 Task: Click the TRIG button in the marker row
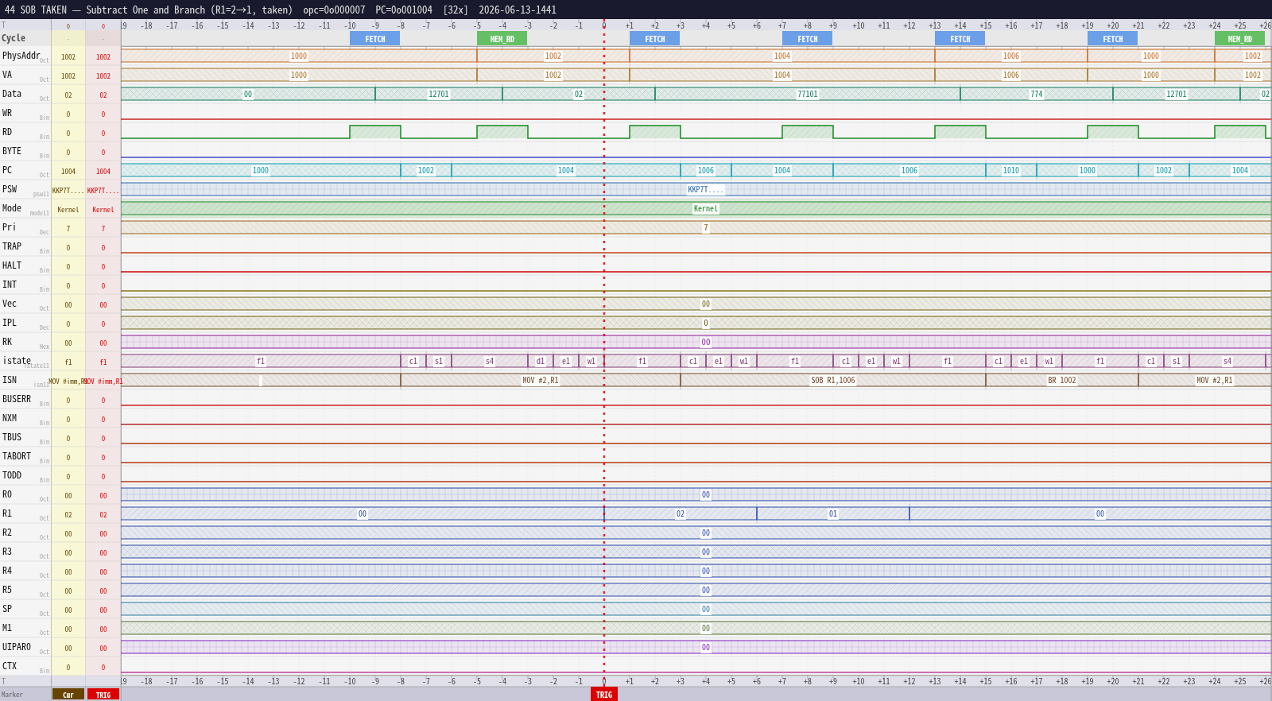point(103,695)
